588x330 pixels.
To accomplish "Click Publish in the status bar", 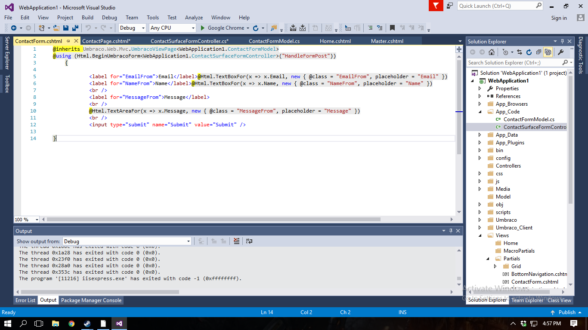I will click(x=566, y=312).
